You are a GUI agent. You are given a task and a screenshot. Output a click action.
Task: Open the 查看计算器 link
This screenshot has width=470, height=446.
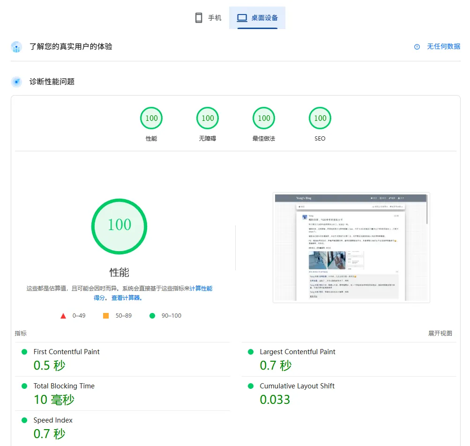127,298
